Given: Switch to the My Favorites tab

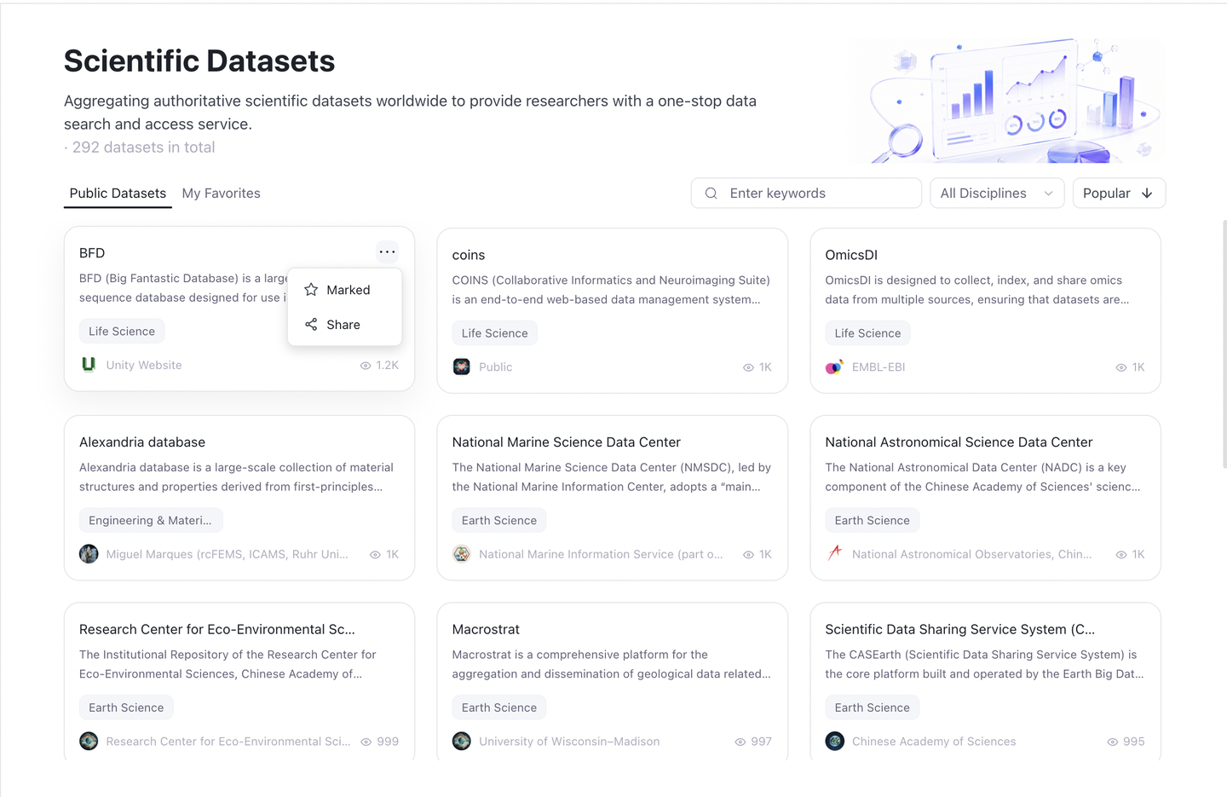Looking at the screenshot, I should (x=222, y=193).
